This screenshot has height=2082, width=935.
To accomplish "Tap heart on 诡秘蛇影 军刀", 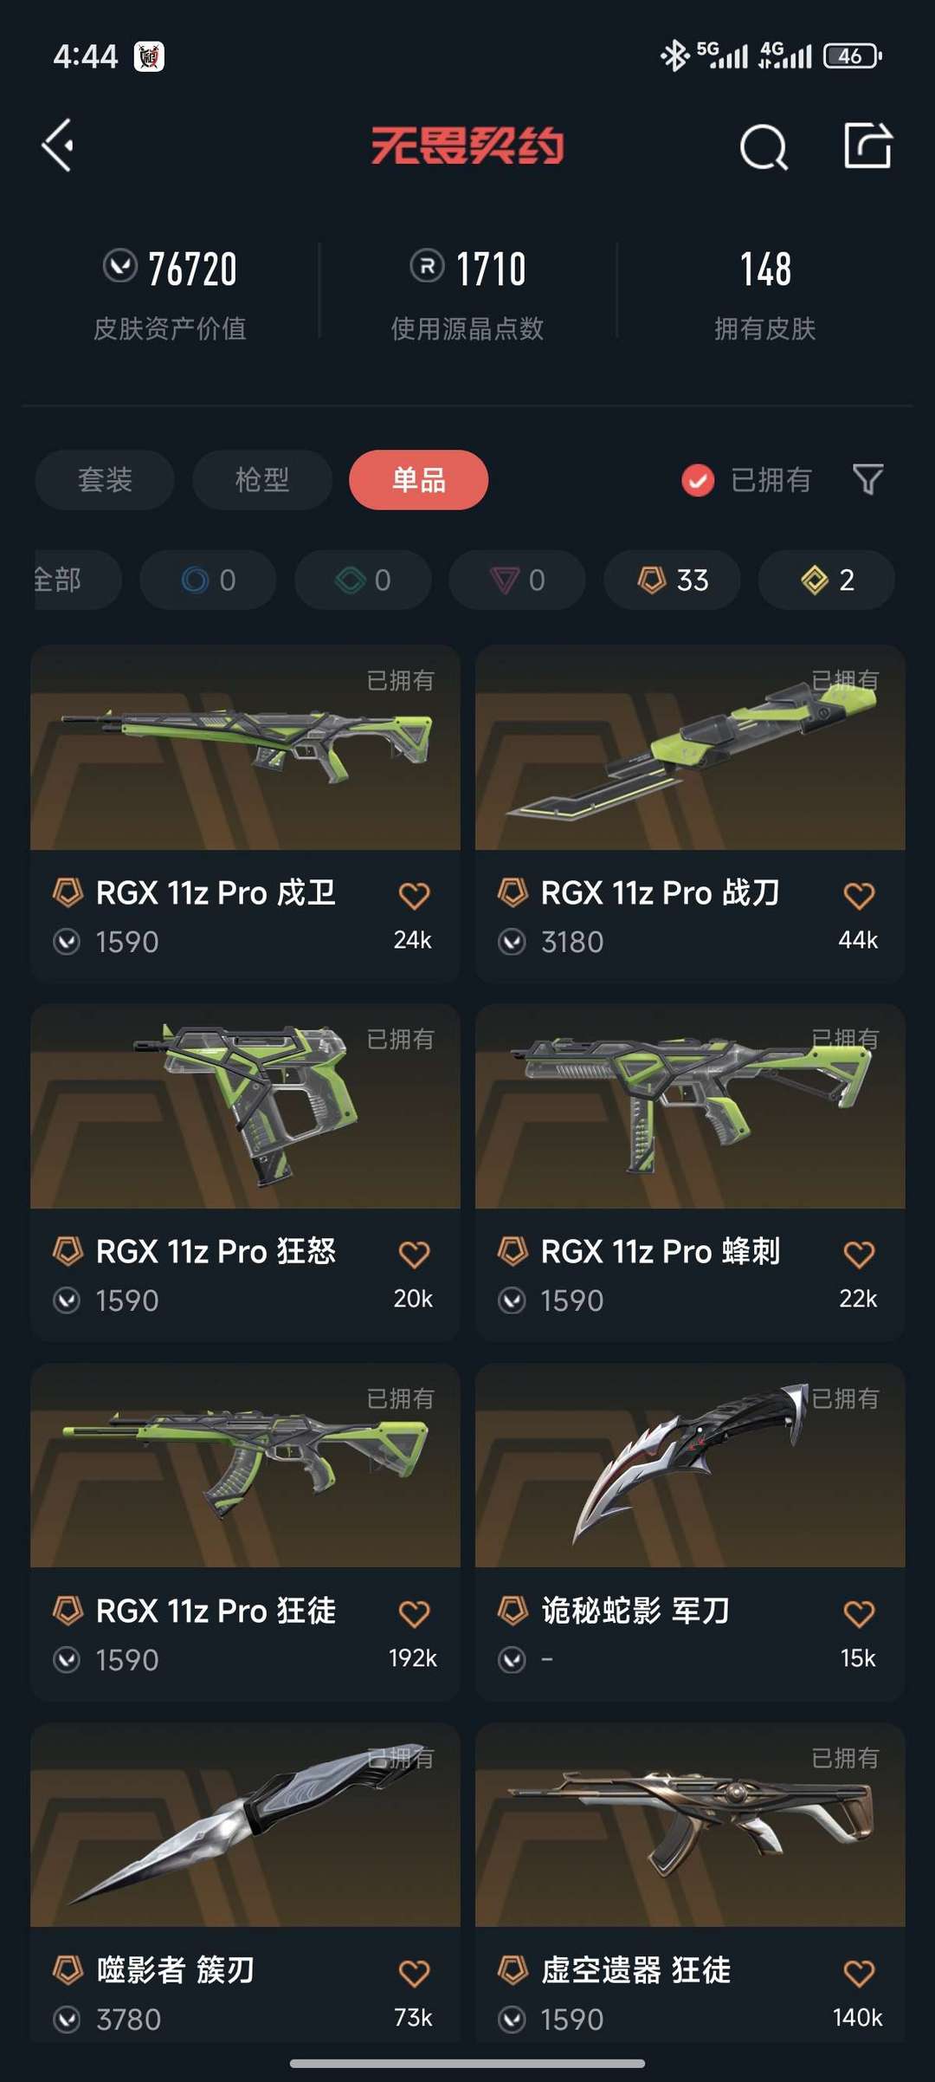I will pos(859,1613).
